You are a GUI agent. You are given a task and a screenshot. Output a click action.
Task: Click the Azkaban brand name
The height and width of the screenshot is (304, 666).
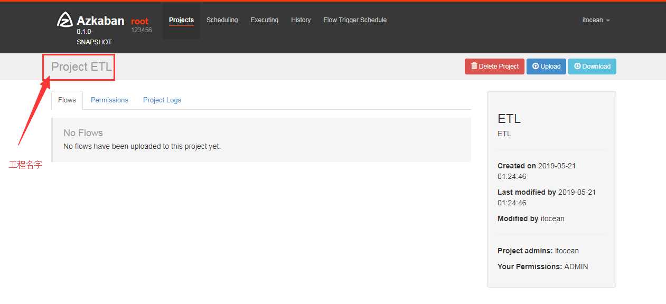pos(100,21)
